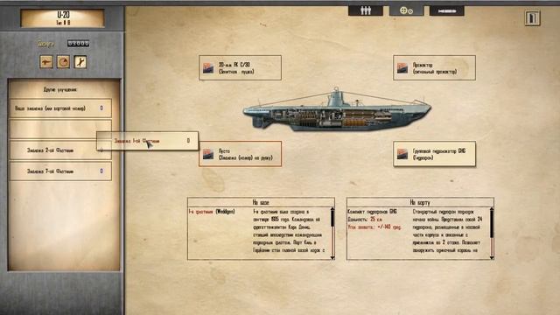560x315 pixels.
Task: Click the На базе panel header
Action: (261, 202)
